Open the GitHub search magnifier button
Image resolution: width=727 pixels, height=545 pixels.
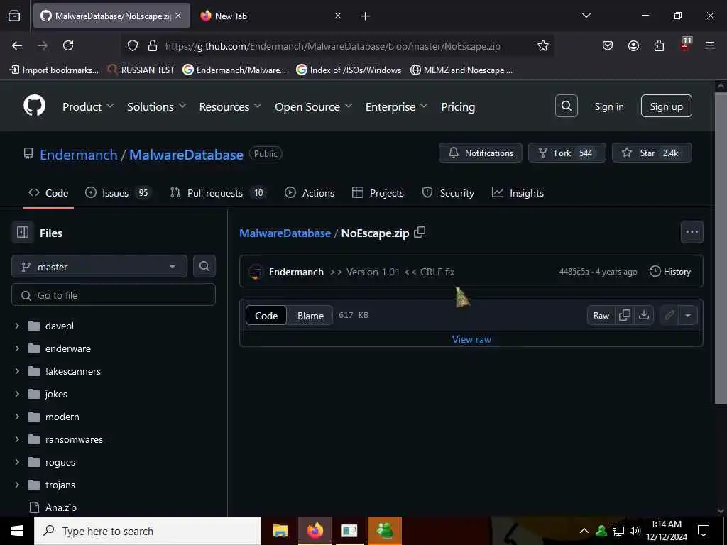(x=566, y=106)
